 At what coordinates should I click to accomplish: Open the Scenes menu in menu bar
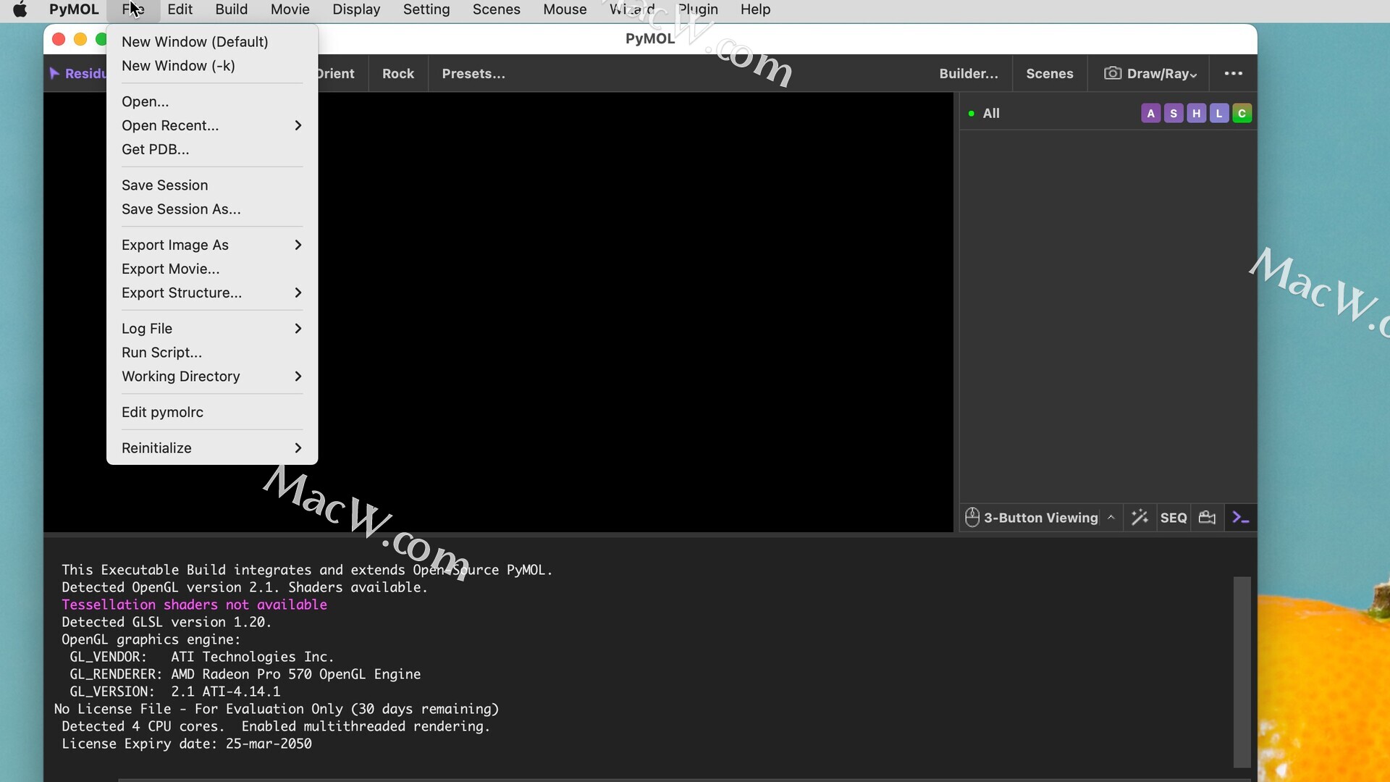pos(497,9)
